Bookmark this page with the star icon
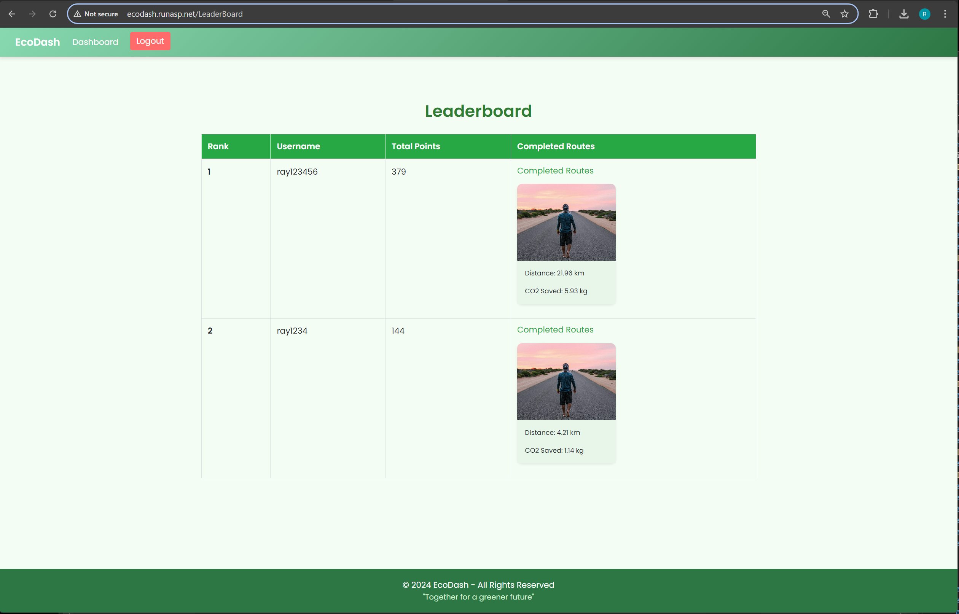Image resolution: width=959 pixels, height=614 pixels. [x=844, y=14]
